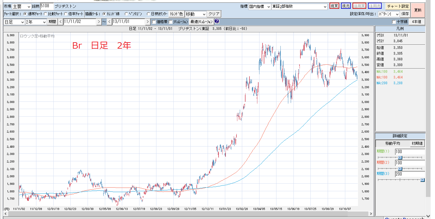The width and height of the screenshot is (435, 219).
Task: Click the ロウソク足+移動平均 chart label
Action: pyautogui.click(x=37, y=36)
